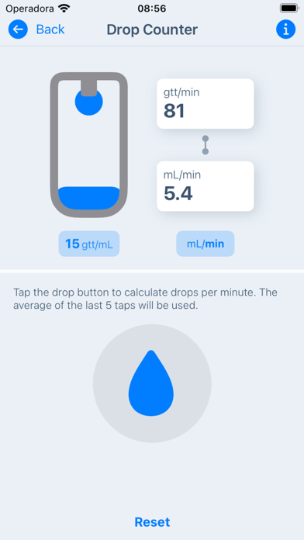304x540 pixels.
Task: Tap the Drop Counter title
Action: 152,29
